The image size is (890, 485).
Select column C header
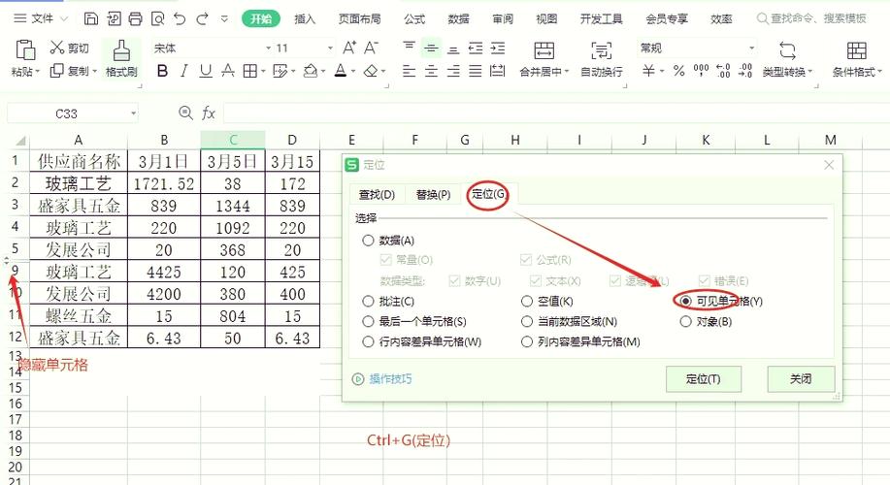(233, 140)
